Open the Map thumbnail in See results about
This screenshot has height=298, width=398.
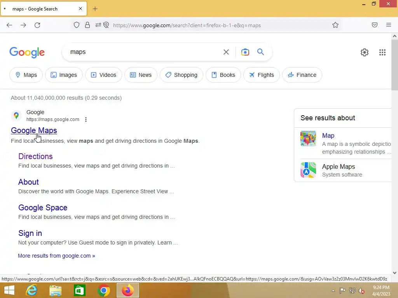[x=308, y=139]
